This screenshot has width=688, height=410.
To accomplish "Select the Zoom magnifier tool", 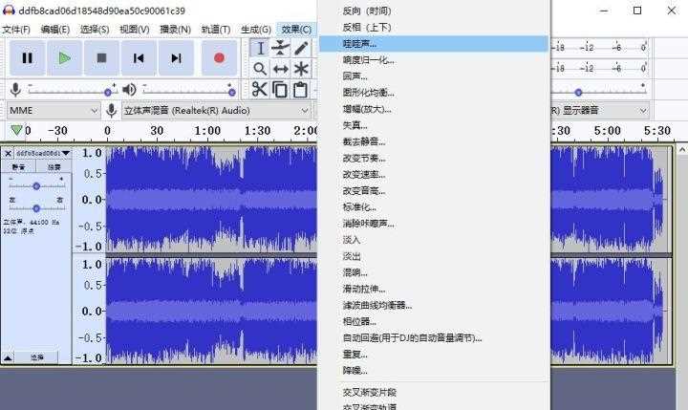I will [x=260, y=69].
